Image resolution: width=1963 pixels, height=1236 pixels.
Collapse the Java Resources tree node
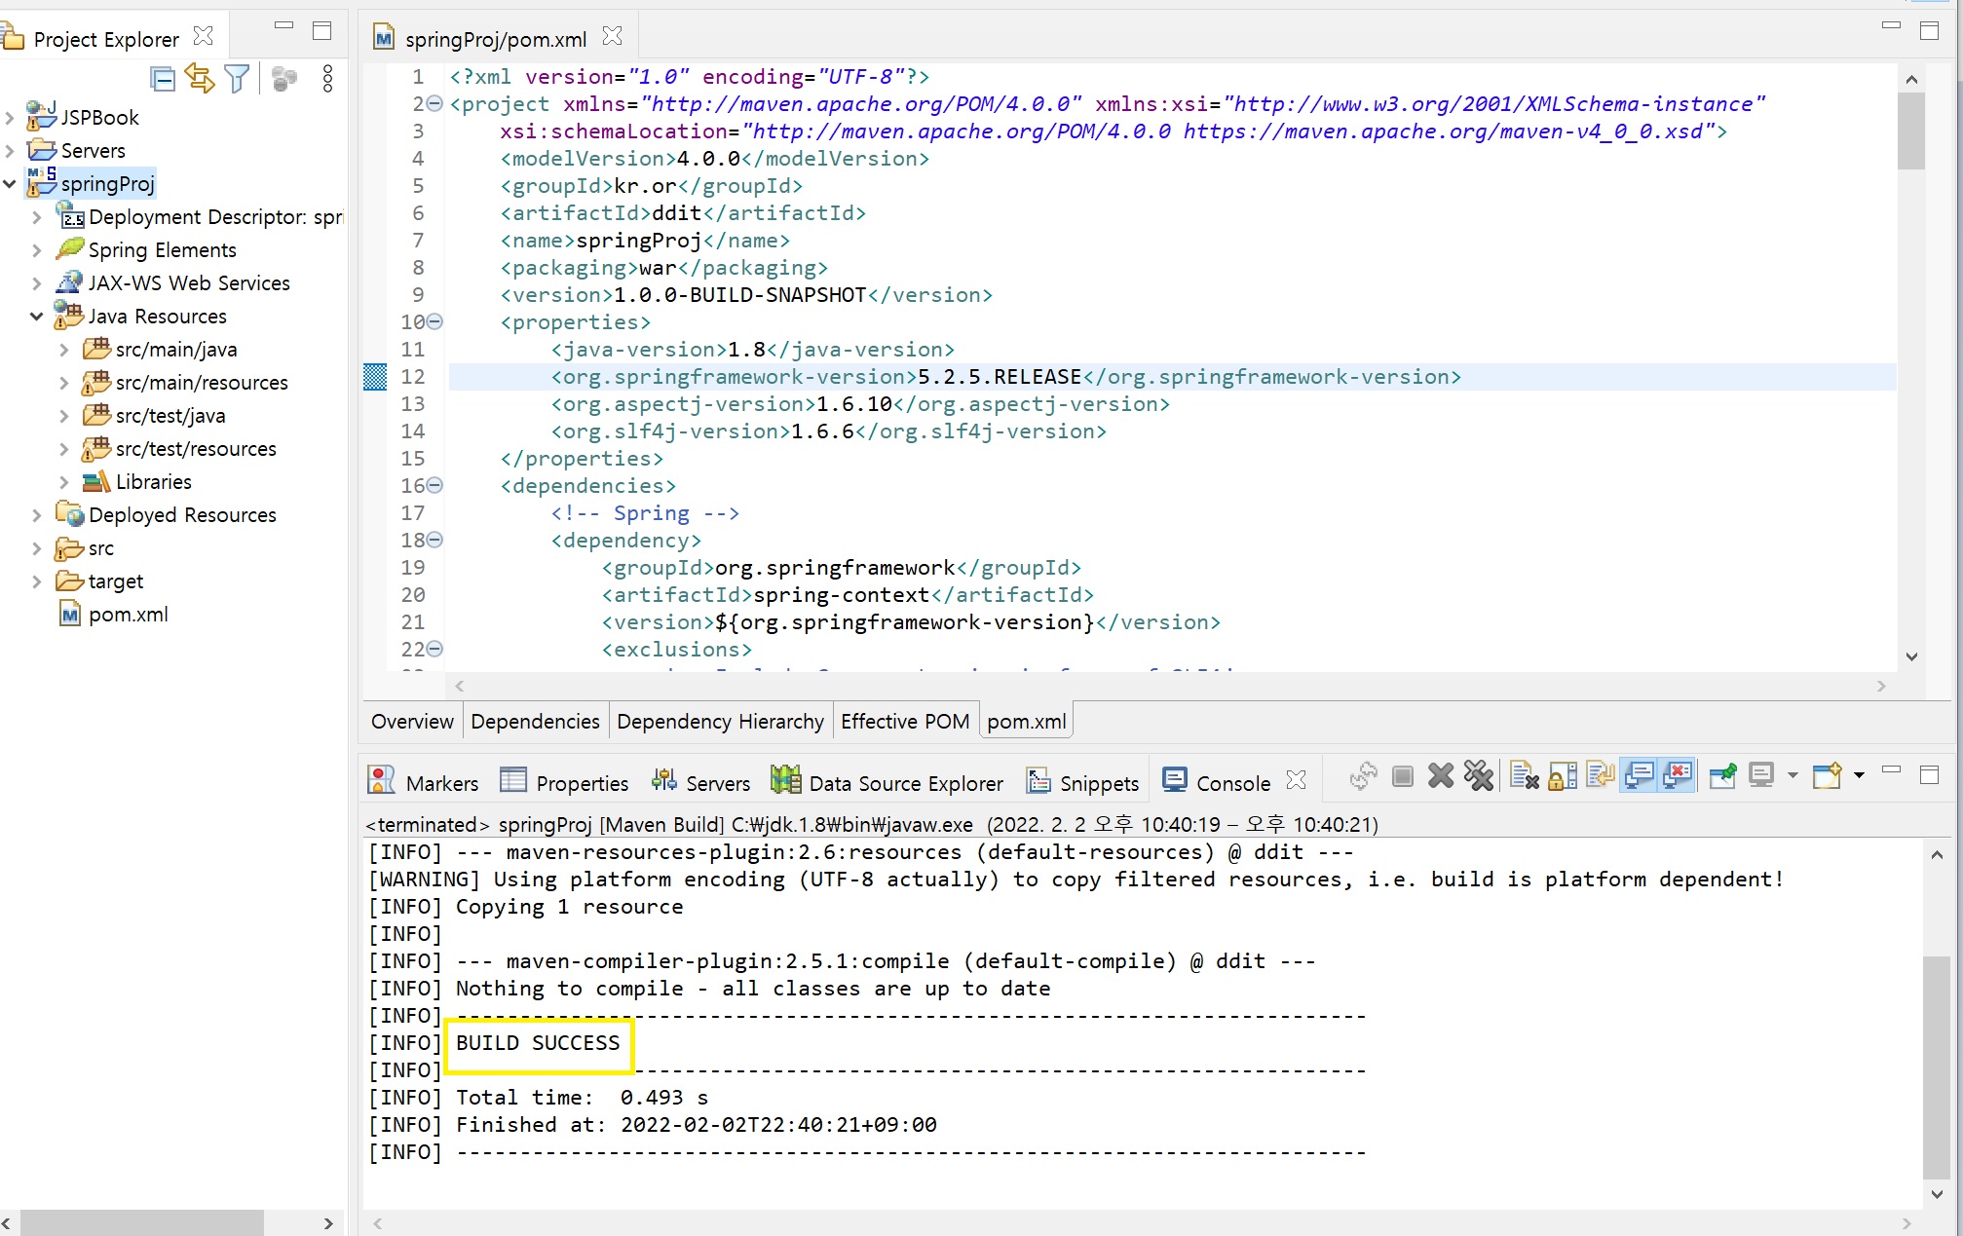pos(36,317)
